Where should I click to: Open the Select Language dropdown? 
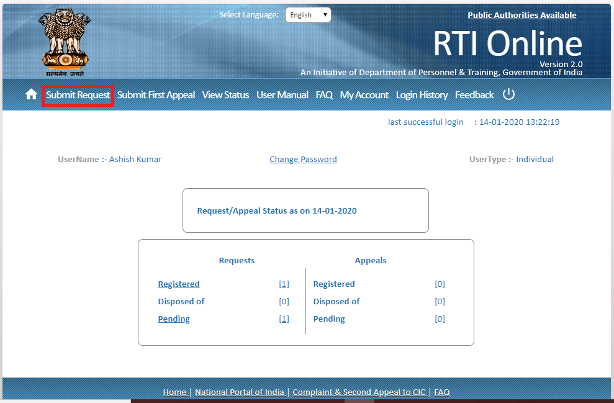pyautogui.click(x=308, y=14)
